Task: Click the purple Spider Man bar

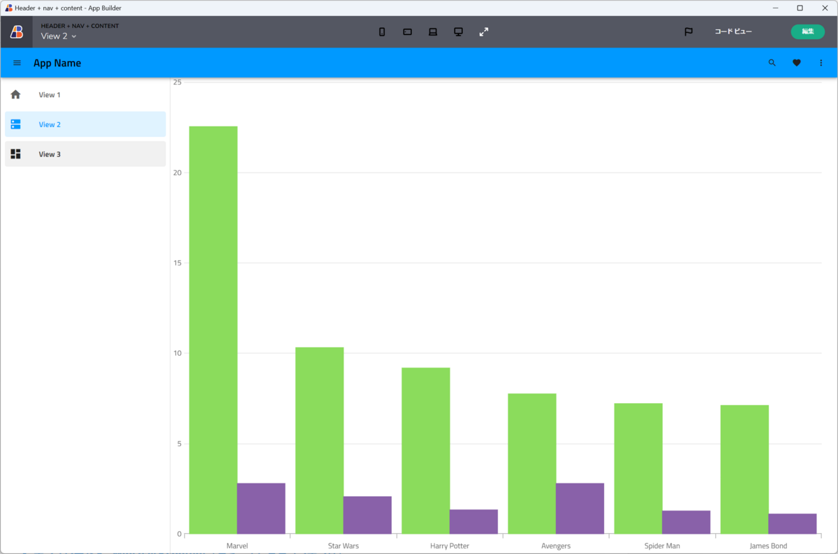Action: 686,523
